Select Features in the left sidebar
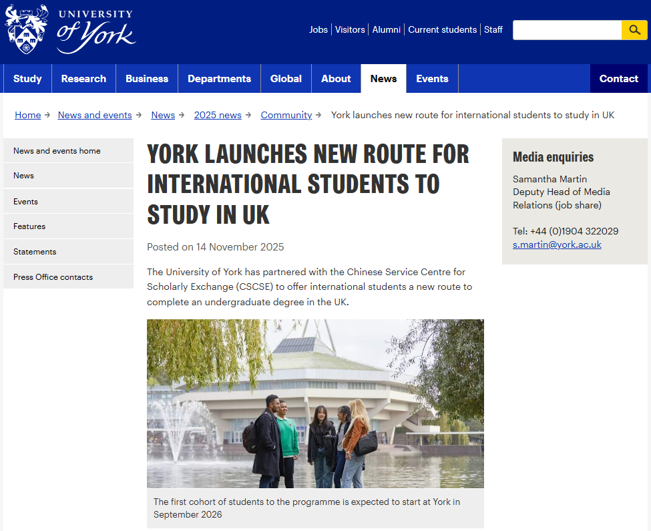 pyautogui.click(x=29, y=226)
